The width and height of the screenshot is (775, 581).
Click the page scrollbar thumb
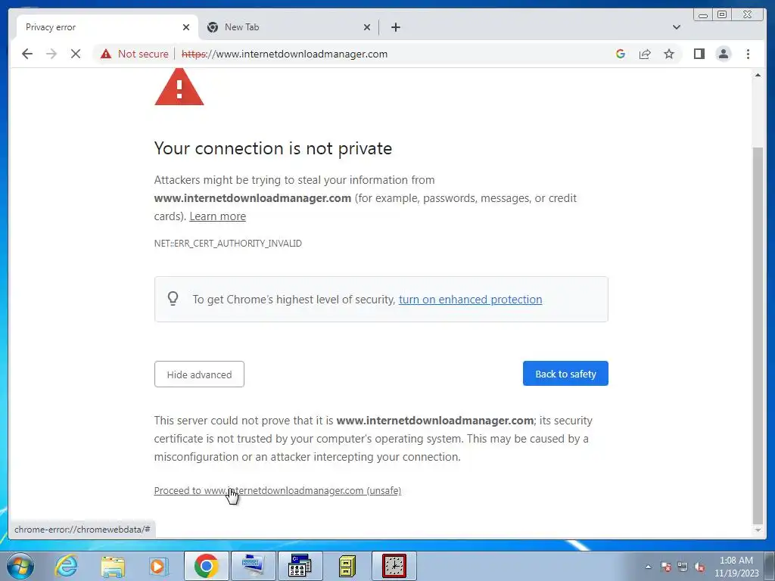758,335
